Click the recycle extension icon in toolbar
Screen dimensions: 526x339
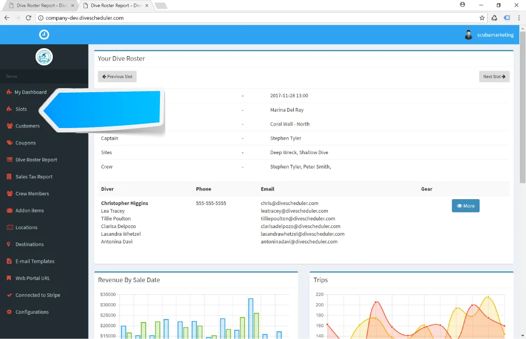click(x=494, y=18)
